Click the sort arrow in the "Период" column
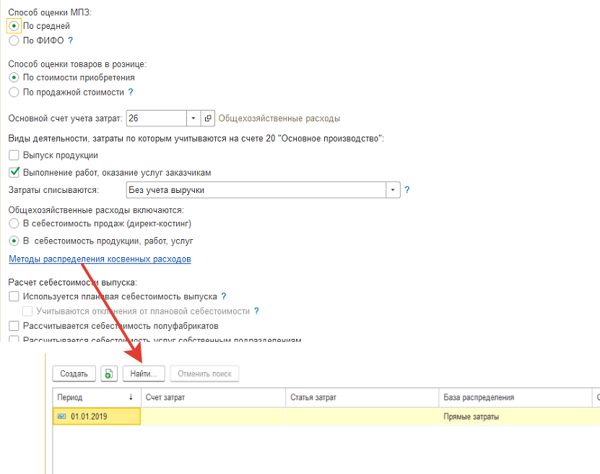Viewport: 600px width, 474px height. pos(131,397)
